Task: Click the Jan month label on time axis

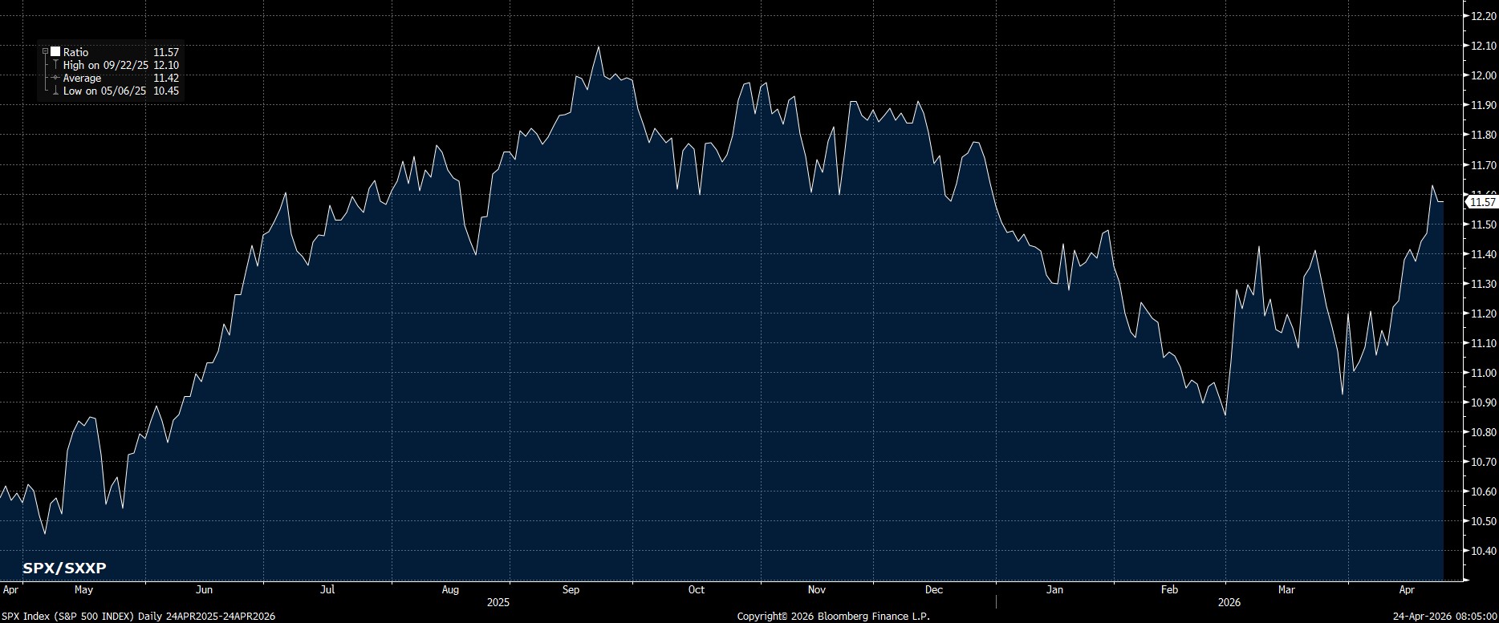Action: click(x=1054, y=589)
